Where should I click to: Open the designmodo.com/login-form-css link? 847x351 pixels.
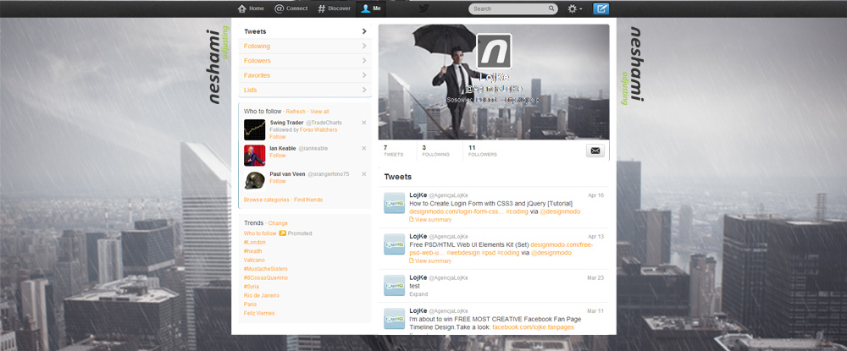(457, 212)
